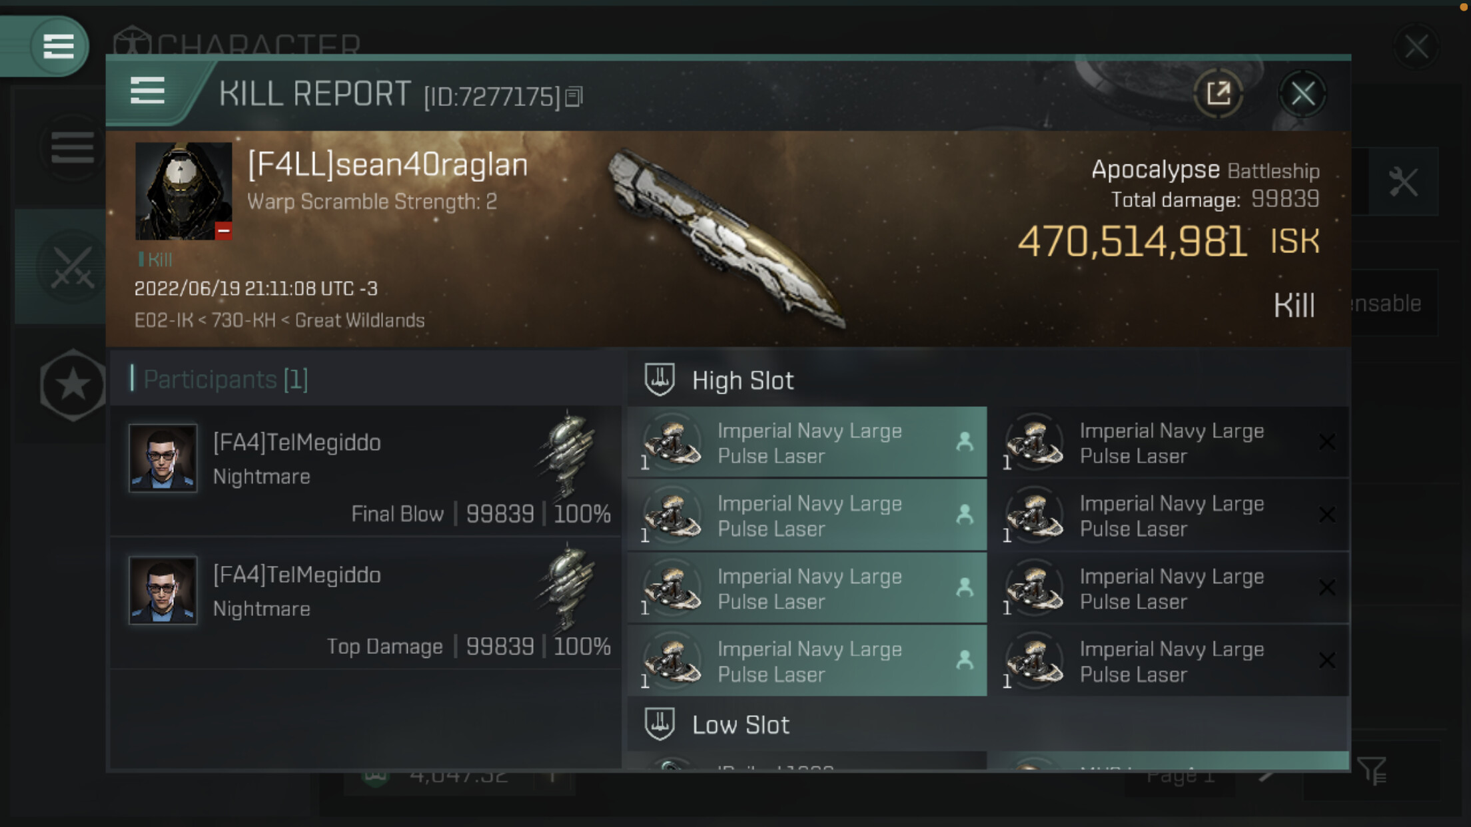Share the kill report externally
1471x827 pixels.
[x=1218, y=93]
